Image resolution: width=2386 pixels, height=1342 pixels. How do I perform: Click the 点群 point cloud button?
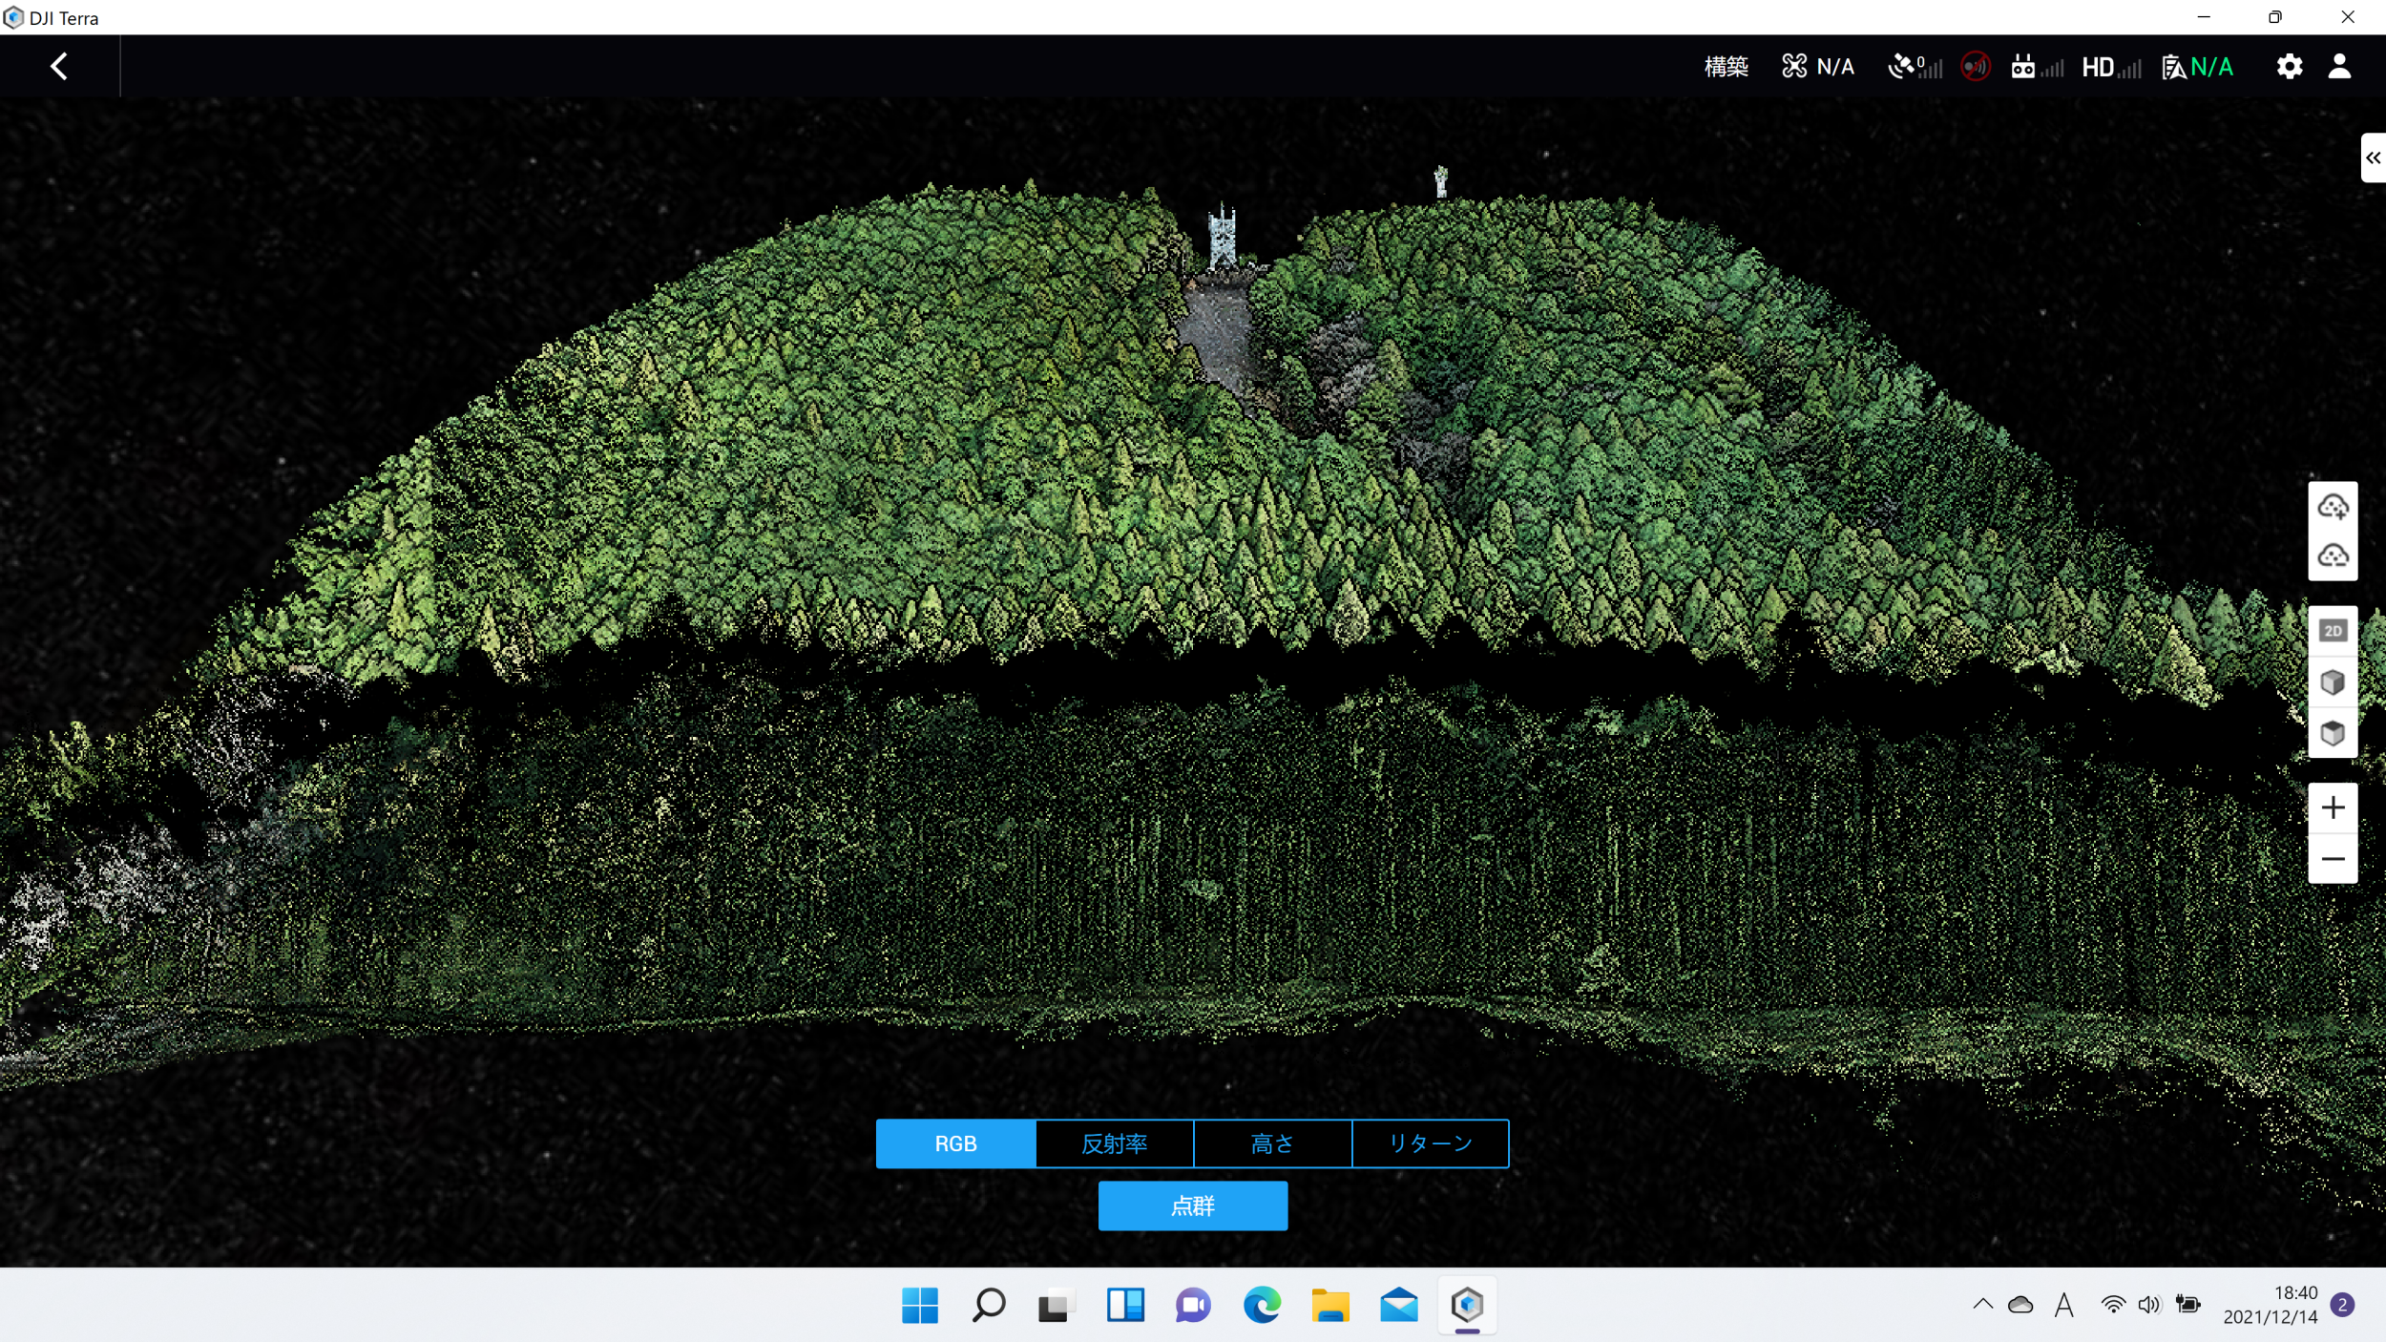(1192, 1206)
